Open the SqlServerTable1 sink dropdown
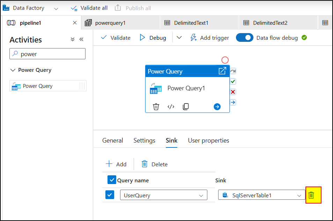Screen dimensions: 333x221 299,195
